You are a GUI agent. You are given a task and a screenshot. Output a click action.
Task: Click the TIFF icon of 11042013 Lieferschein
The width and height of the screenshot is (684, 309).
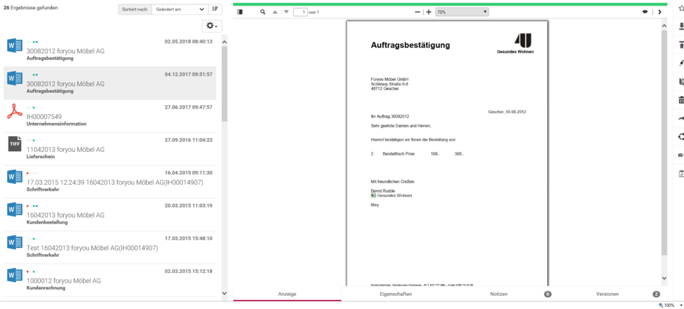[15, 144]
